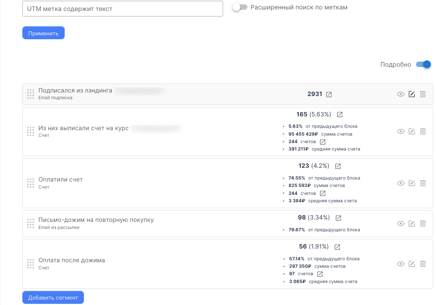This screenshot has height=305, width=436.
Task: Open external link next to 165 (5.63%)
Action: coord(340,114)
